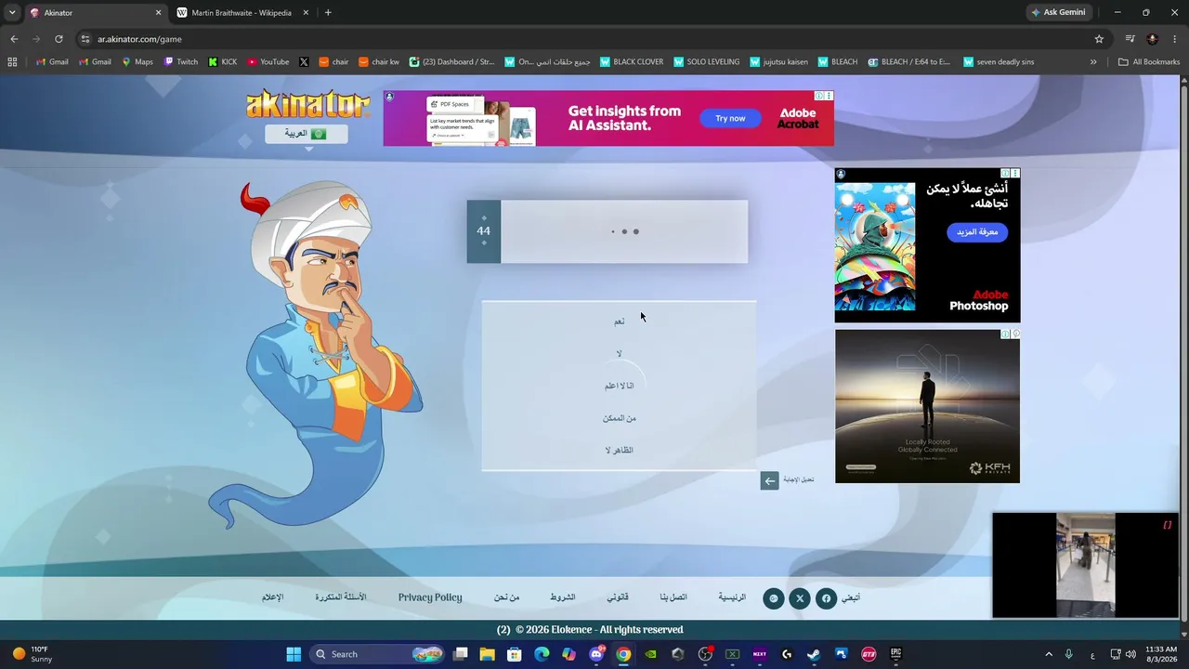Viewport: 1189px width, 669px height.
Task: Select the Akinator browser tab
Action: tap(96, 13)
